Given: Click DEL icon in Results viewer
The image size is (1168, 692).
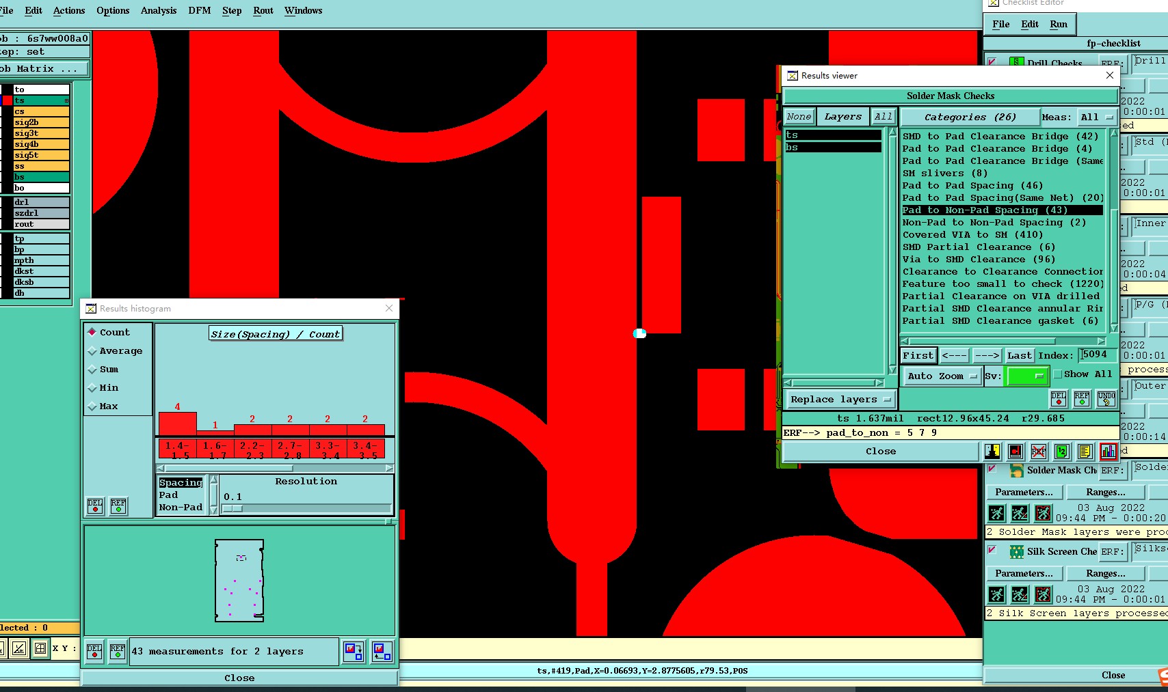Looking at the screenshot, I should pyautogui.click(x=1058, y=399).
